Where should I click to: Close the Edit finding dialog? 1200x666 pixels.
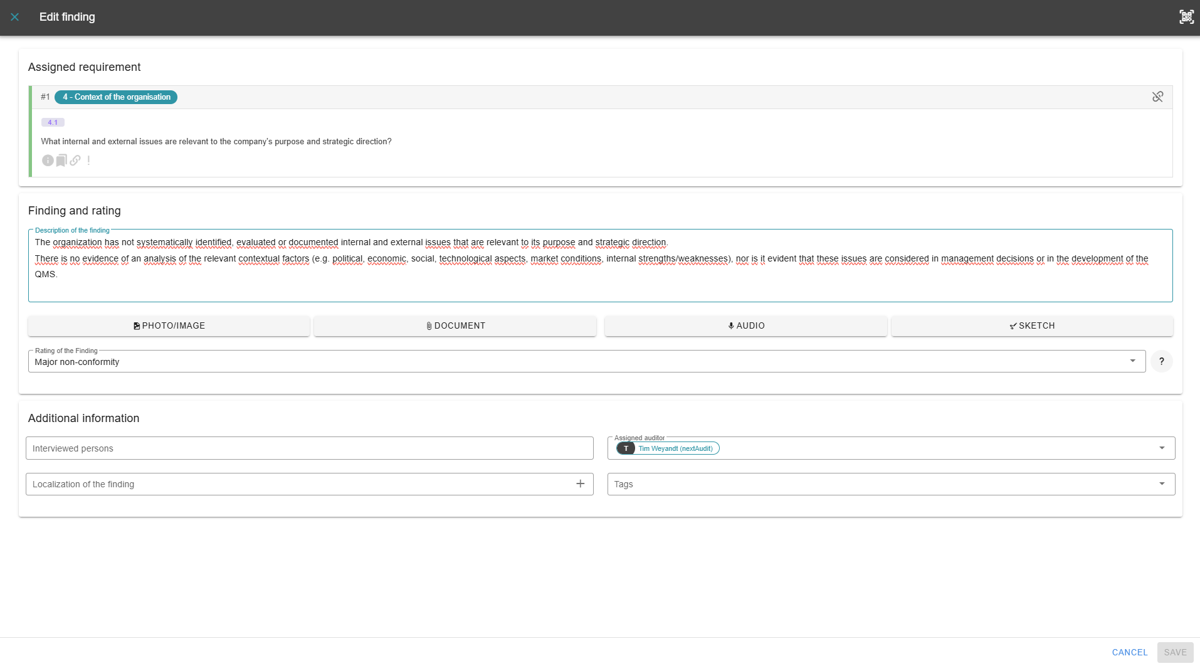point(15,17)
